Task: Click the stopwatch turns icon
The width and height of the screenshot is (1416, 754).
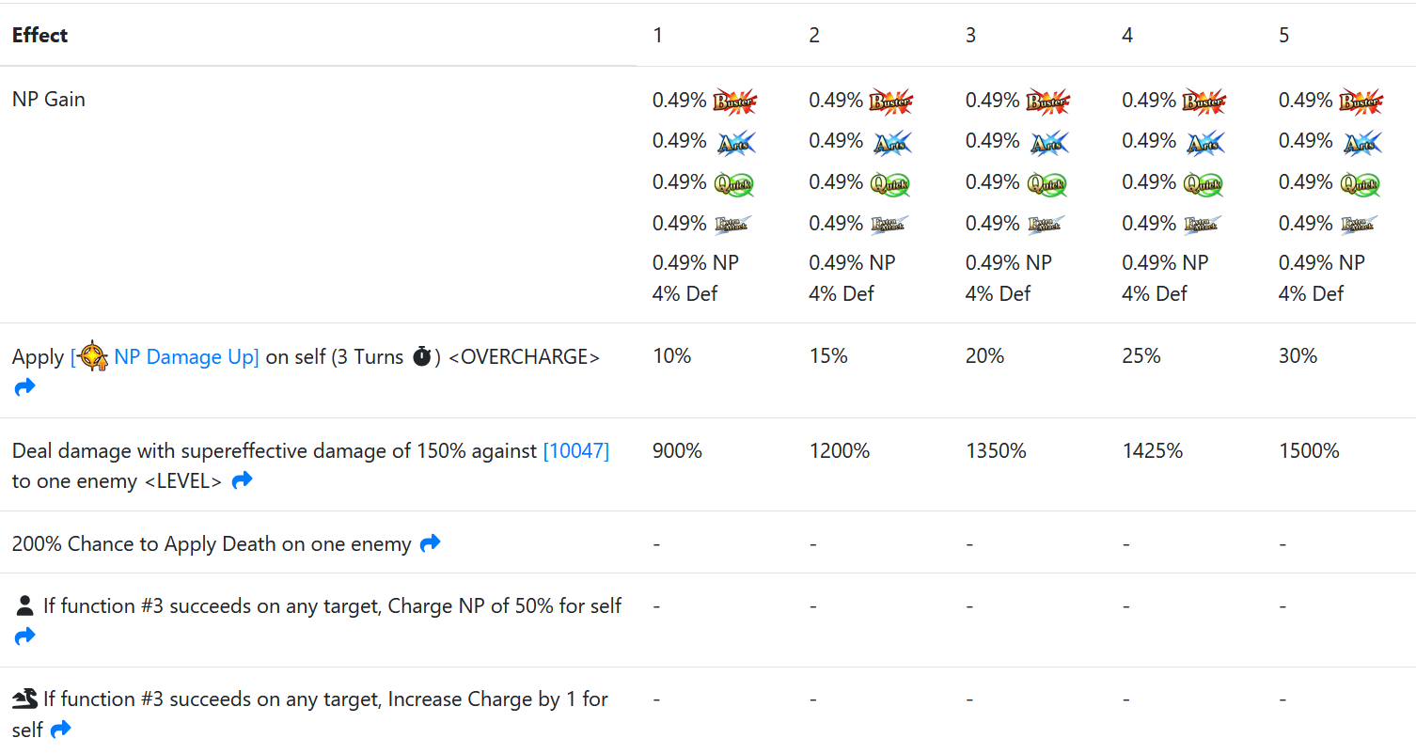Action: (422, 357)
